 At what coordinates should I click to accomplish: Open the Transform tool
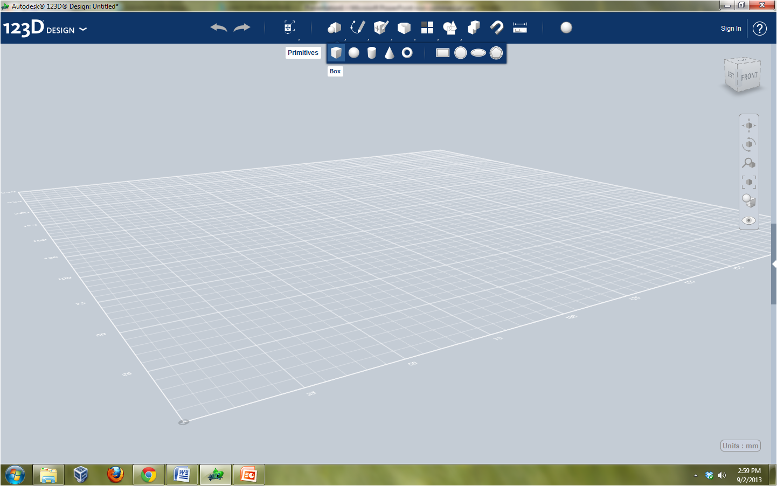tap(289, 27)
